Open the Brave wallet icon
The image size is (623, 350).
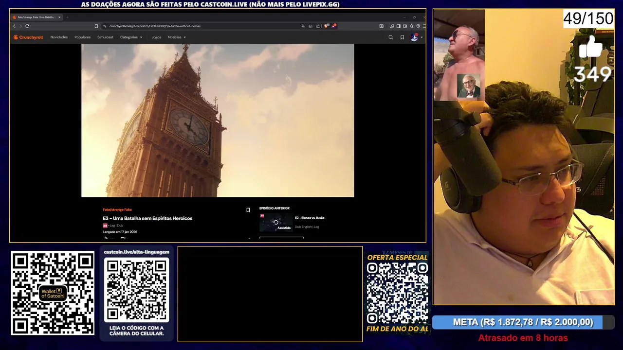coord(405,26)
